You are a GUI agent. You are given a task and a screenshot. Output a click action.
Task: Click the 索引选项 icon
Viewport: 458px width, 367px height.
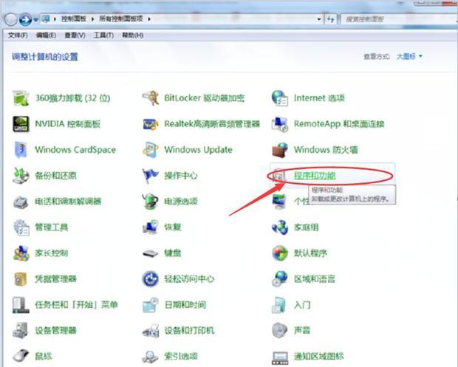(x=151, y=356)
